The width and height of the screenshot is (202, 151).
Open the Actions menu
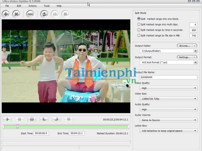coord(32,6)
